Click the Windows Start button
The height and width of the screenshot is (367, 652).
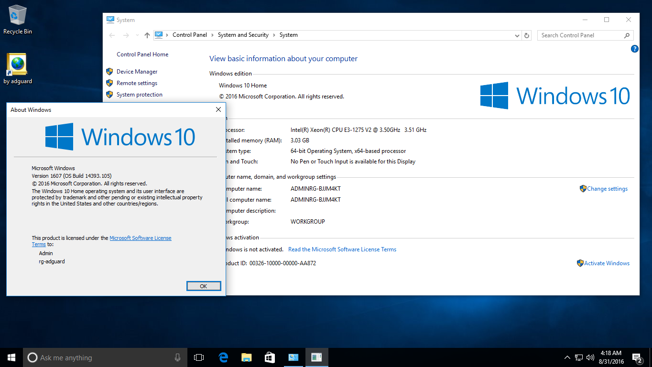click(x=11, y=357)
